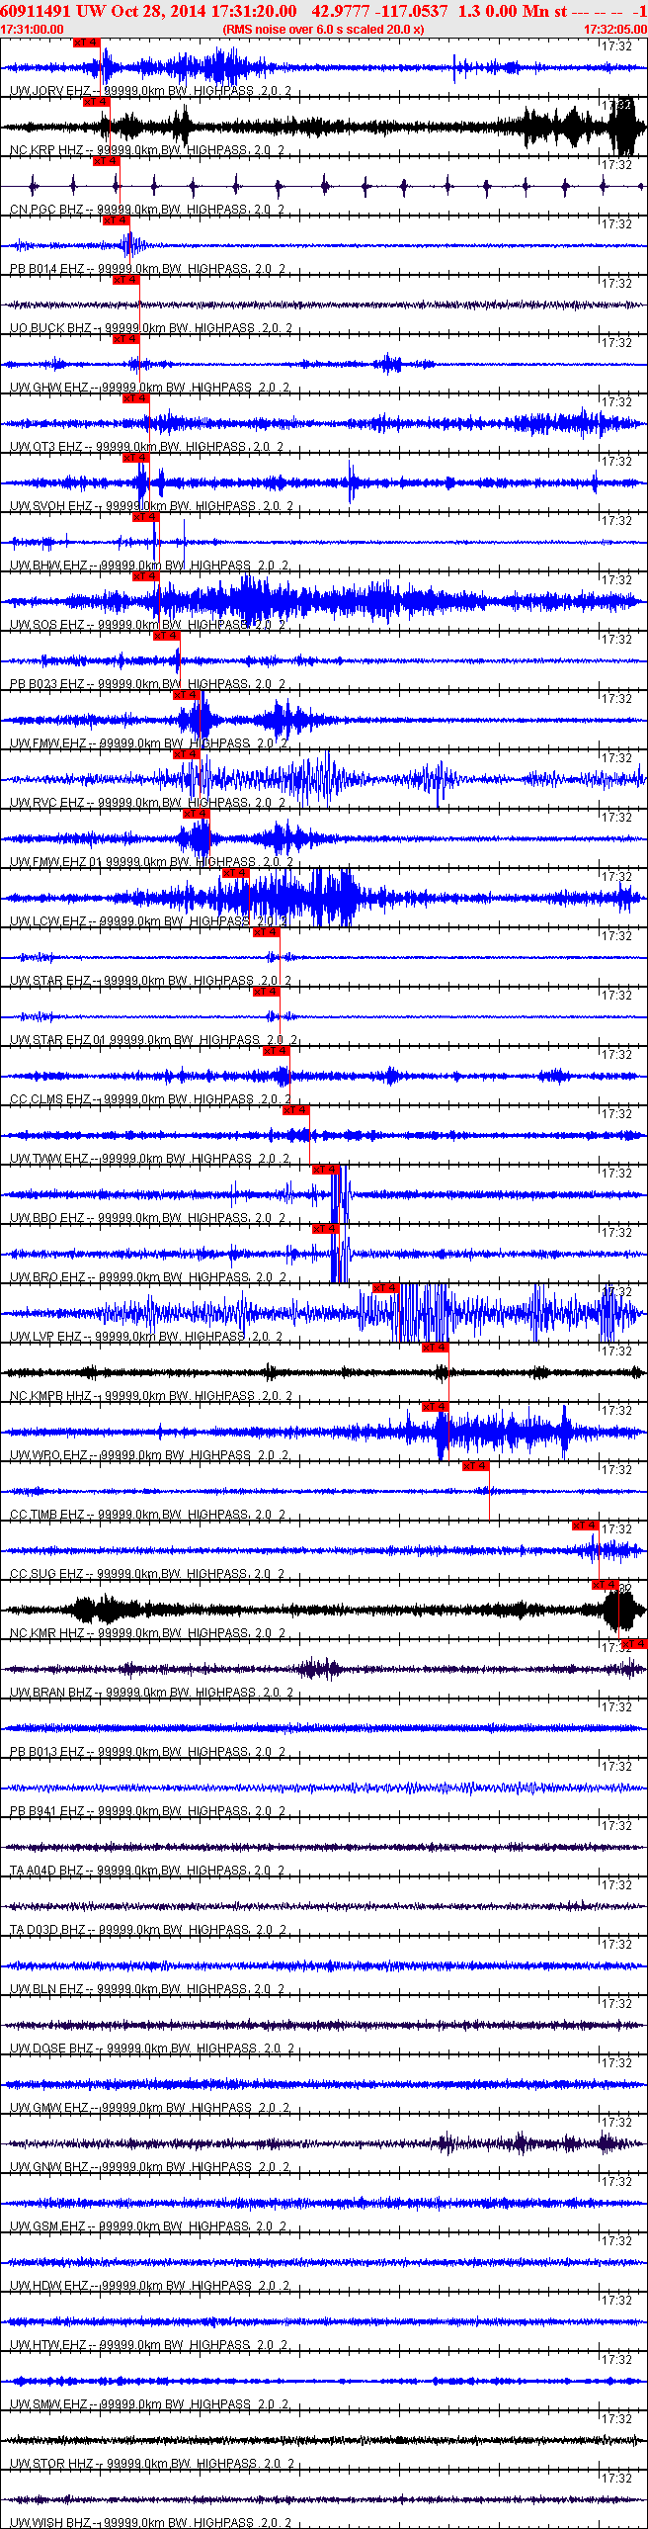Click the PB.B014 EHZ station label
648x2529 pixels.
tap(47, 269)
